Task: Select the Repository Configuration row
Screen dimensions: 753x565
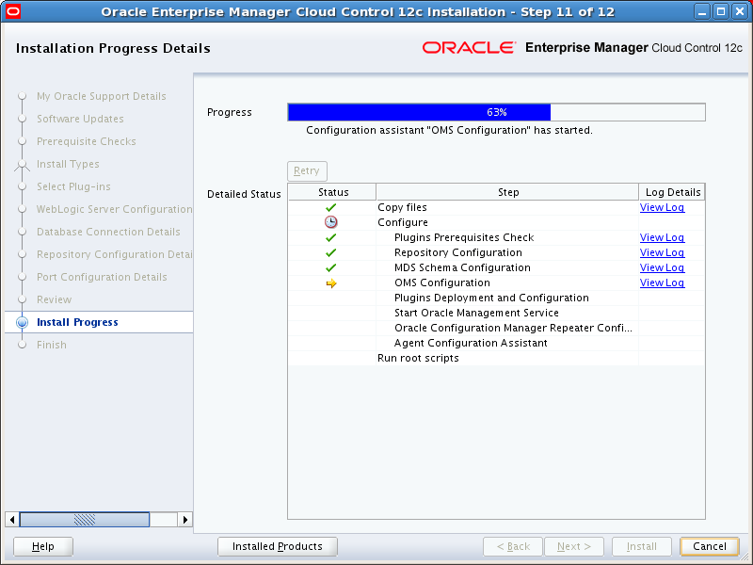Action: [x=497, y=252]
